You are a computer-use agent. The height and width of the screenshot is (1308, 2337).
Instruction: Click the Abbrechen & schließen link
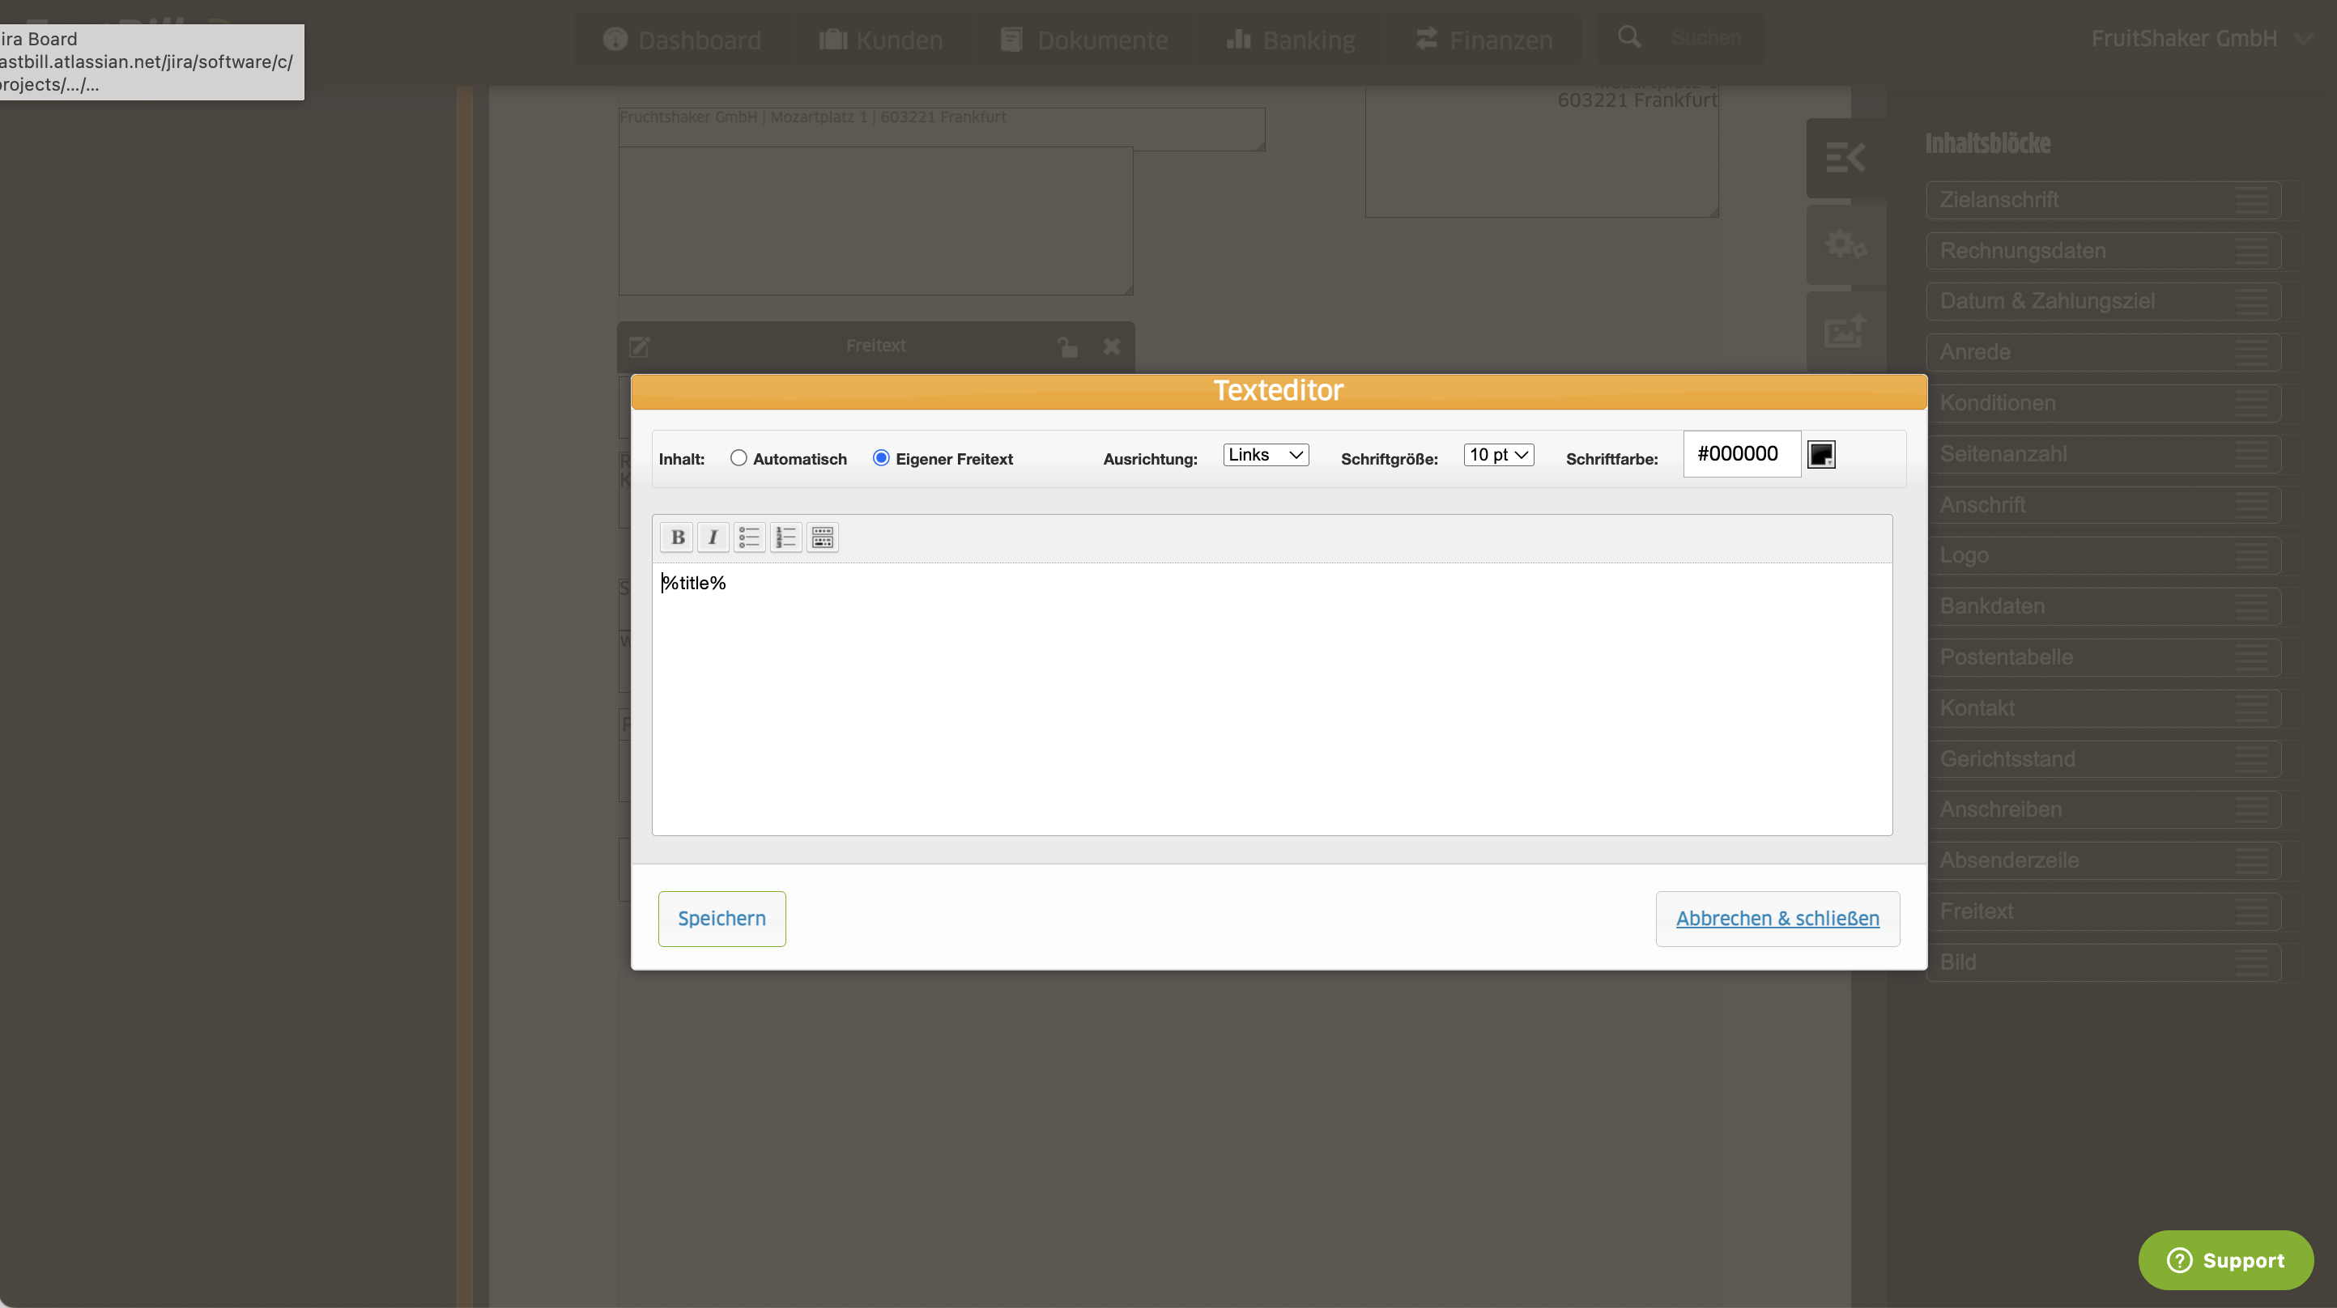pyautogui.click(x=1777, y=918)
